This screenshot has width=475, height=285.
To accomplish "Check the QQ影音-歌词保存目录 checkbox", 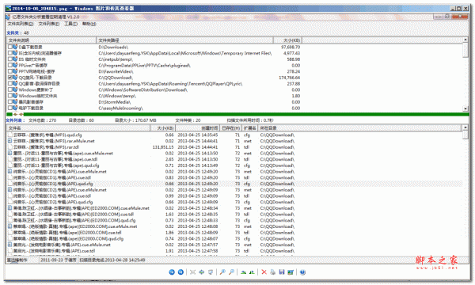I will click(10, 84).
